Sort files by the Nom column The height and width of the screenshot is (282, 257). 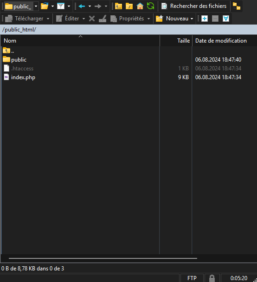click(80, 41)
